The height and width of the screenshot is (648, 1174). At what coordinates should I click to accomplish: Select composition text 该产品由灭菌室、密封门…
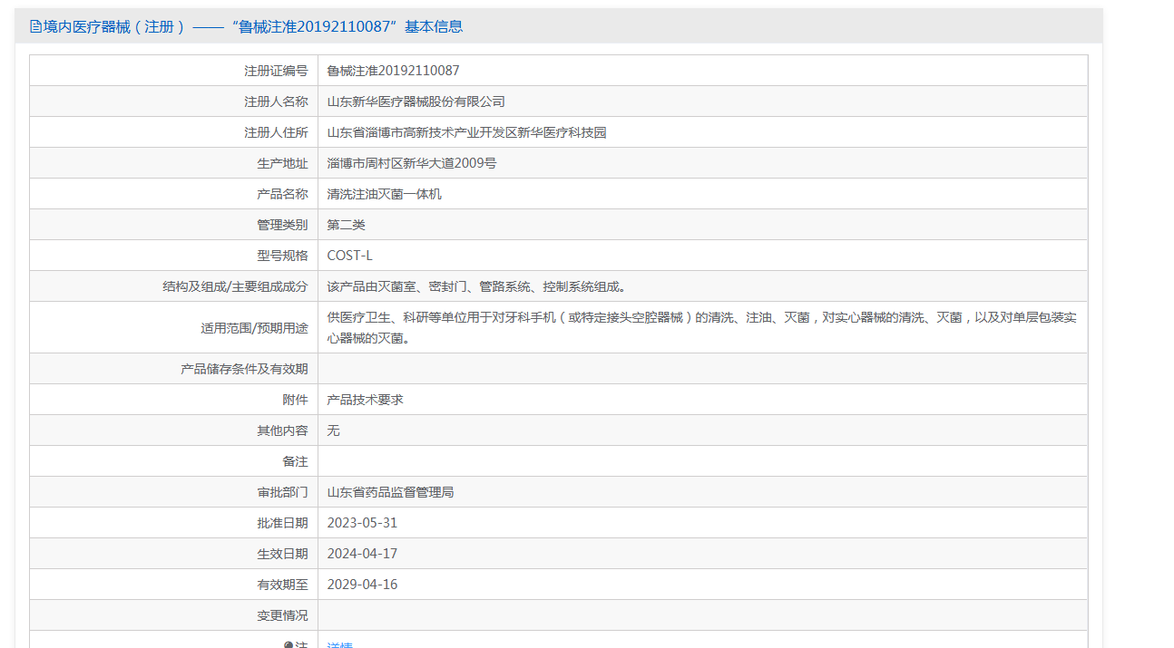tap(476, 286)
